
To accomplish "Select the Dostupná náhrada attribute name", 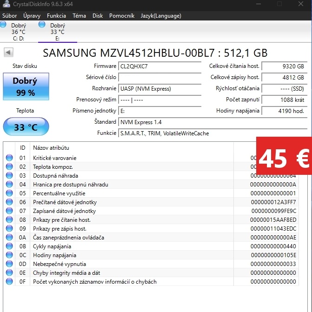I will pos(55,176).
